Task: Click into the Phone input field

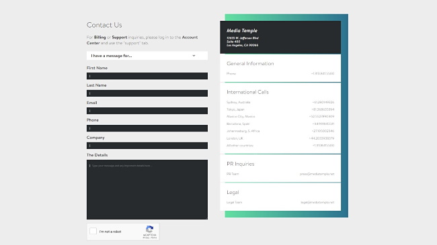Action: [147, 128]
